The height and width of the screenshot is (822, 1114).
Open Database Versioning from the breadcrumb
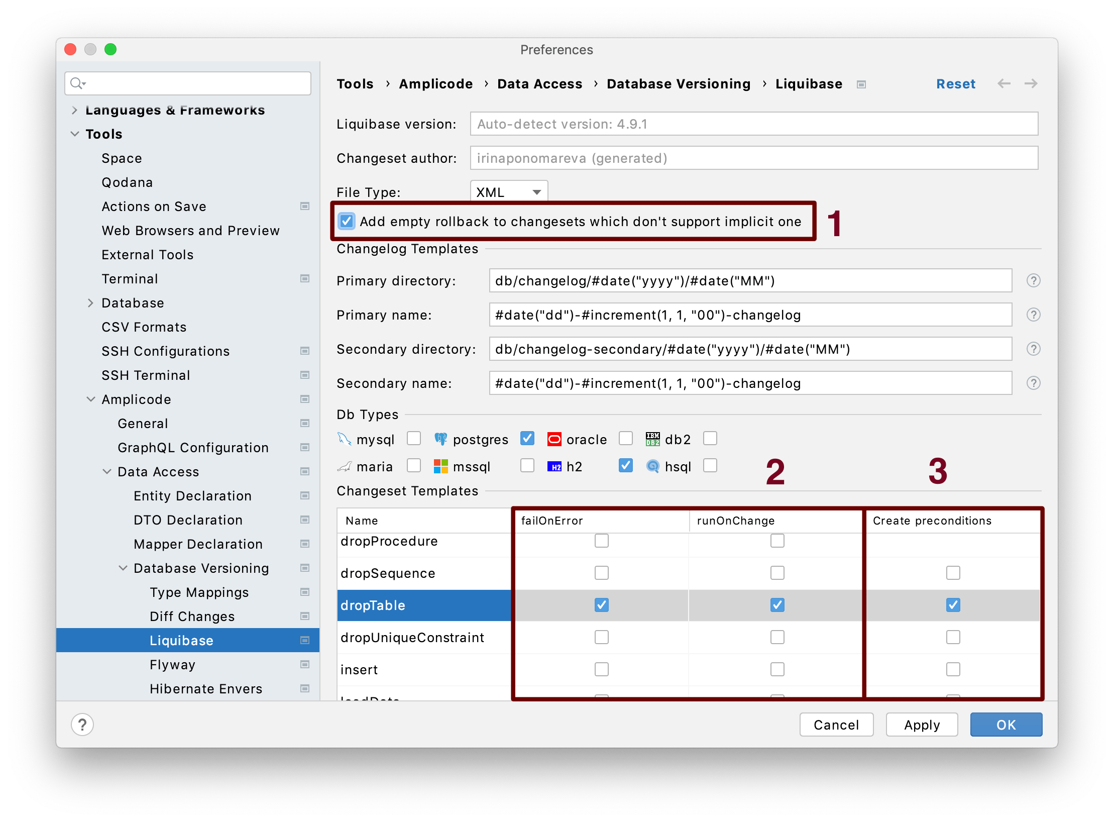tap(678, 83)
